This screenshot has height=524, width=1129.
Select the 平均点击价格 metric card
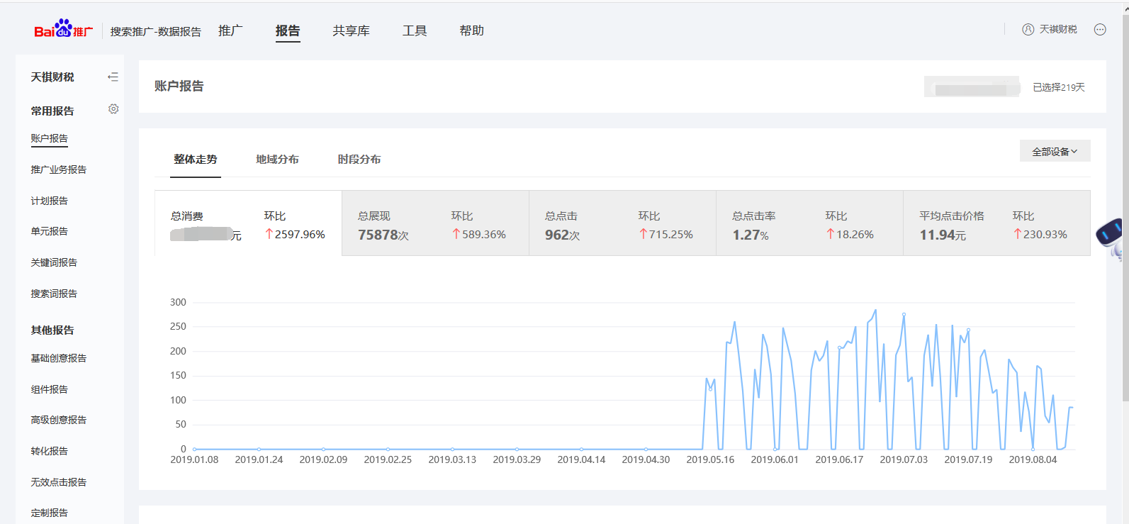click(x=996, y=223)
